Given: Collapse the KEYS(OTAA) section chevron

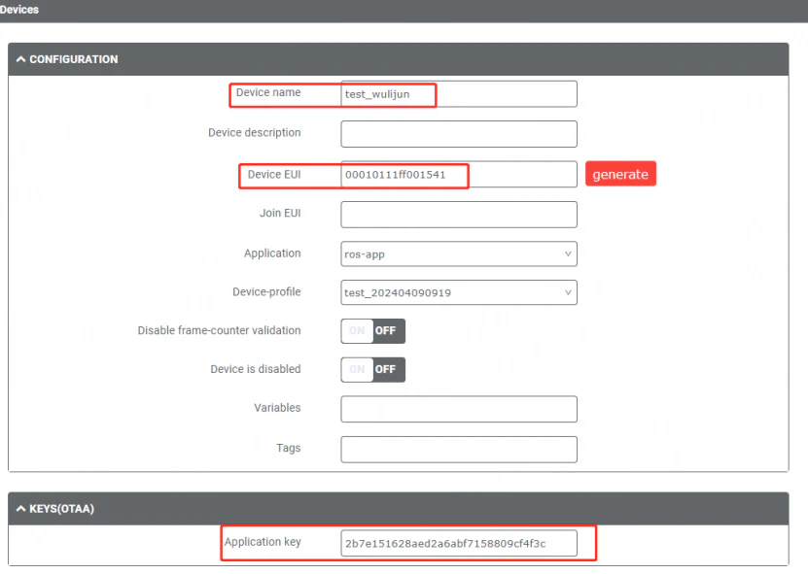Looking at the screenshot, I should 21,508.
